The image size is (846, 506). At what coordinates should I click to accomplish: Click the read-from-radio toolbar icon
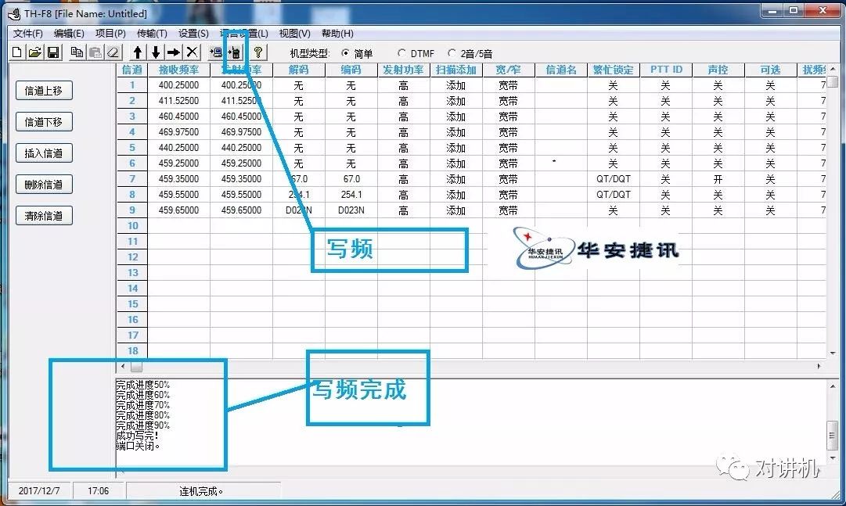click(218, 52)
